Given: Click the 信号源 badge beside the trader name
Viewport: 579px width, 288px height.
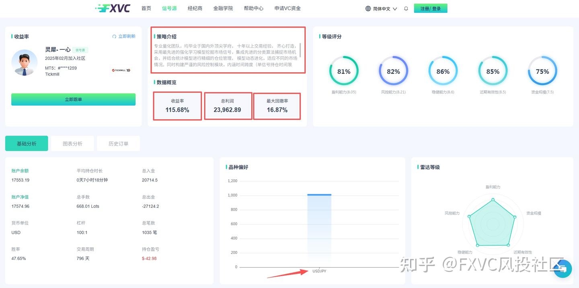Looking at the screenshot, I should tap(80, 50).
